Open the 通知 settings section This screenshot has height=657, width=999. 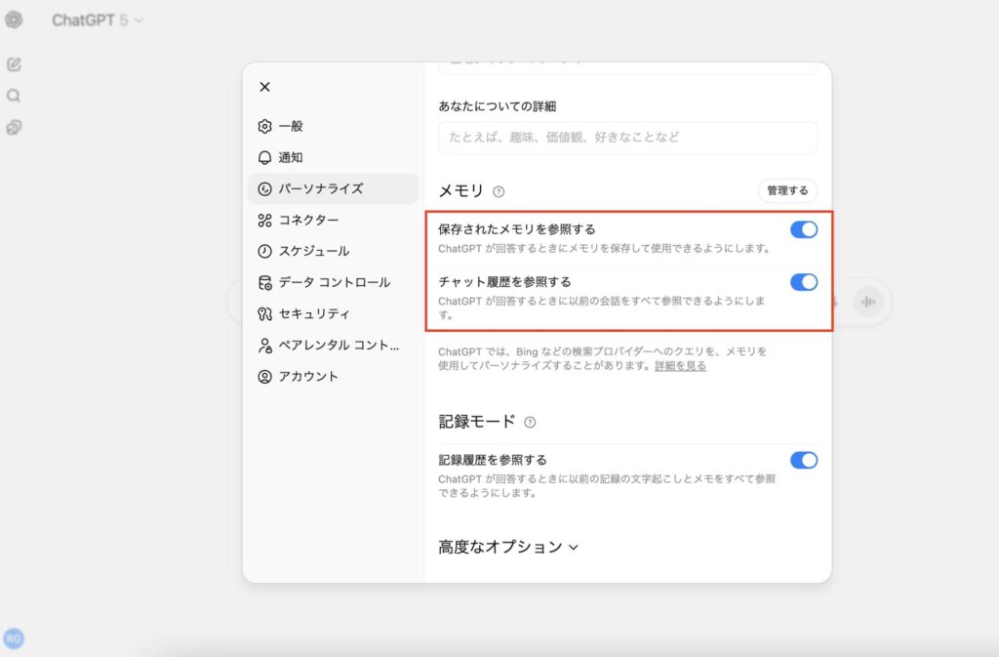[x=290, y=157]
